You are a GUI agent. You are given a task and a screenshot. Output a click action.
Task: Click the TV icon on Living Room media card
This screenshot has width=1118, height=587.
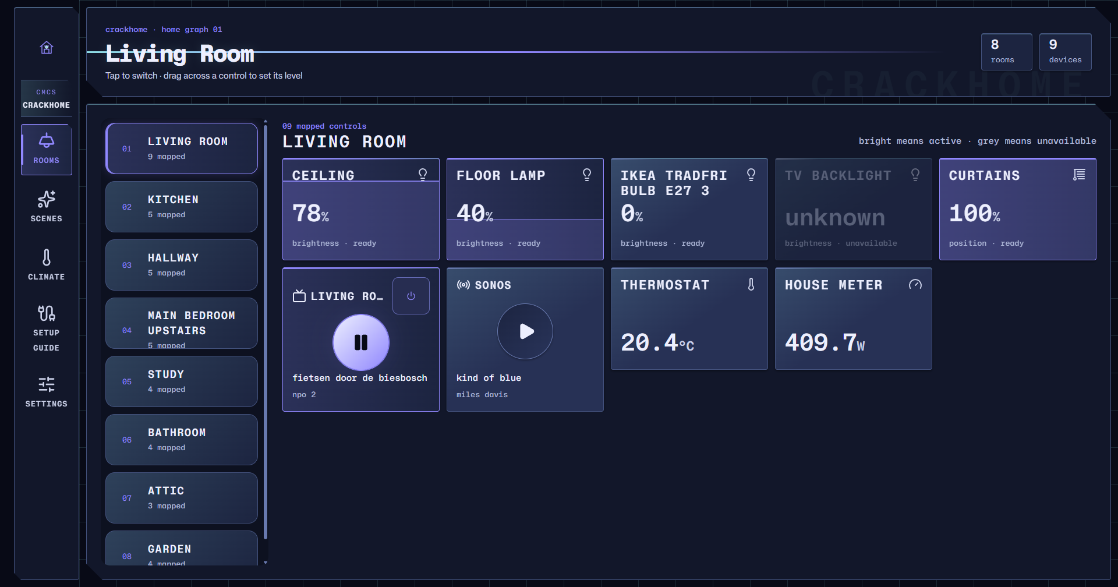click(x=299, y=296)
